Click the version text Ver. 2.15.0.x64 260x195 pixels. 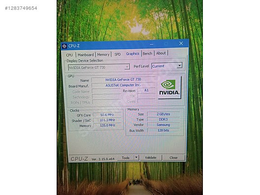pyautogui.click(x=103, y=159)
